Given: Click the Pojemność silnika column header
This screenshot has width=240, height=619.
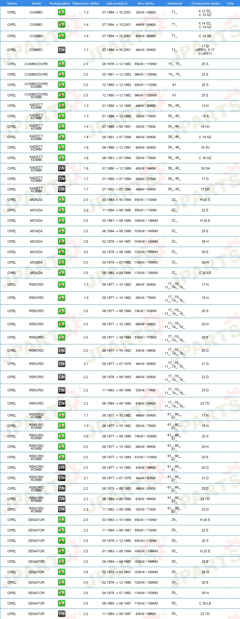Looking at the screenshot, I should pos(86,3).
